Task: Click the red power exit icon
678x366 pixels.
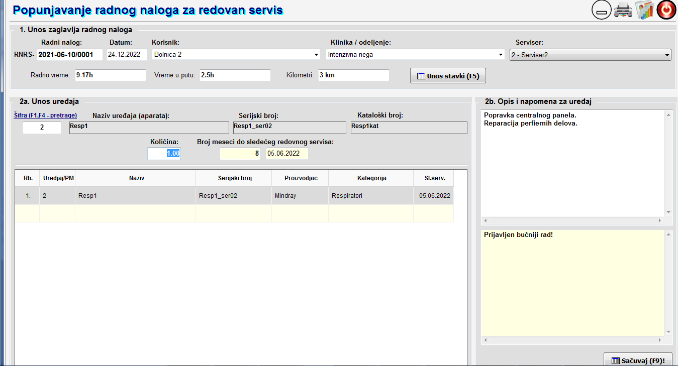Action: 666,10
